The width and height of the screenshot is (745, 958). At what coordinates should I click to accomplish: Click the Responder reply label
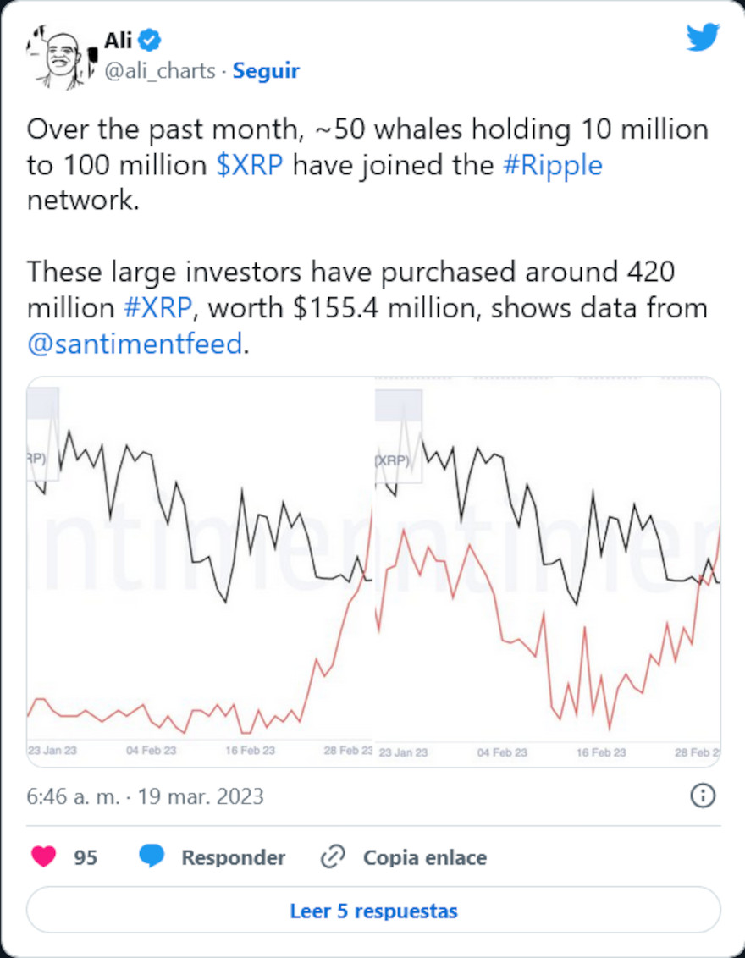pos(233,857)
